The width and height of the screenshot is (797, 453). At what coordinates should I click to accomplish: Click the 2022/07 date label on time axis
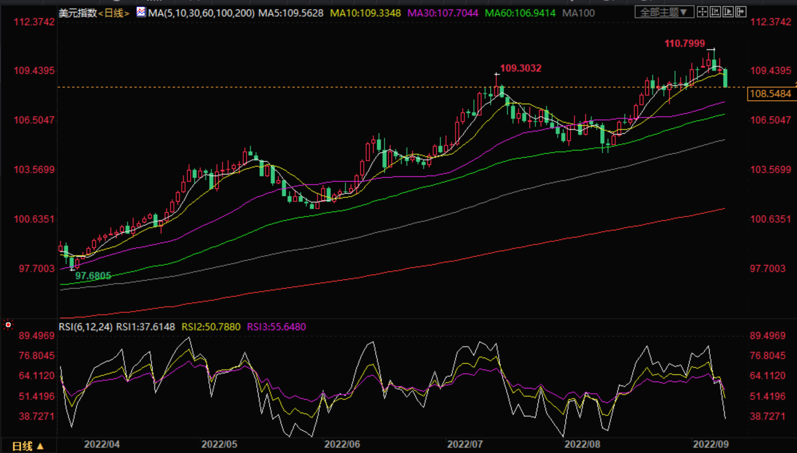coord(464,444)
